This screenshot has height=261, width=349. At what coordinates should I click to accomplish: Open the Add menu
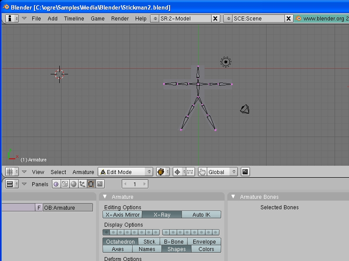52,18
